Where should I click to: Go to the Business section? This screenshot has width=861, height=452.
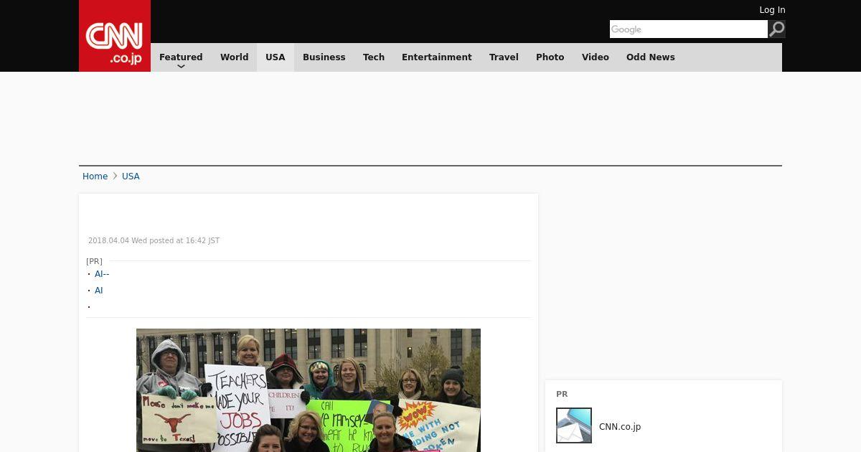324,57
